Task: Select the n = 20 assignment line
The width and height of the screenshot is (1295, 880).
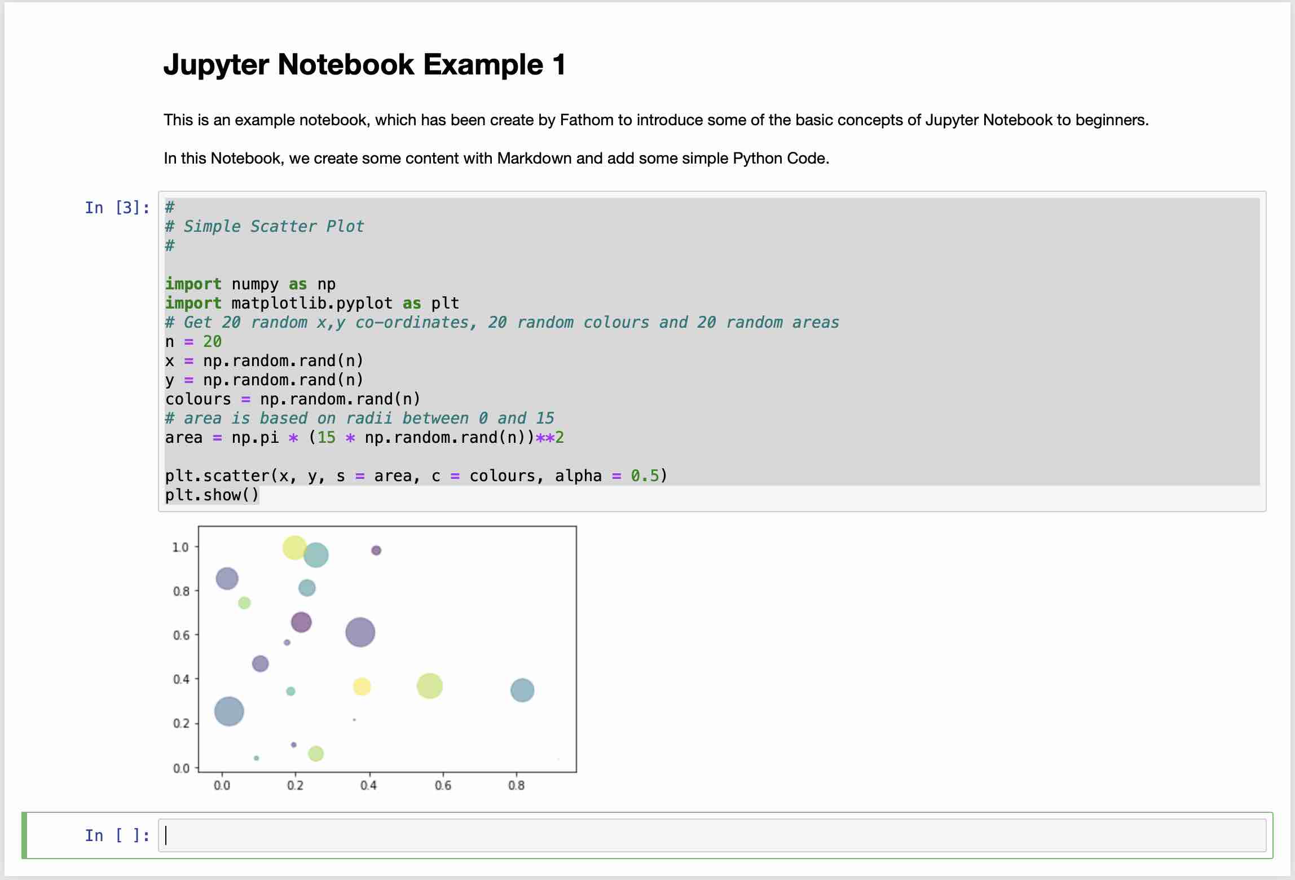Action: click(x=193, y=341)
